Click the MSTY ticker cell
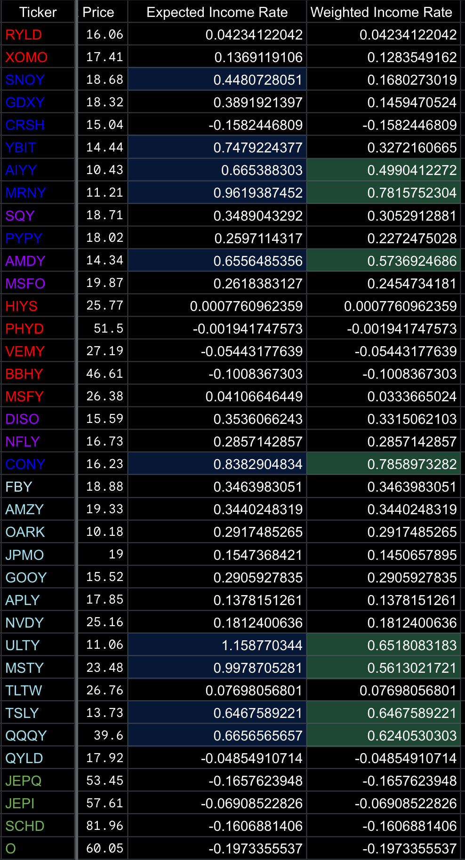The height and width of the screenshot is (860, 465). coord(38,668)
